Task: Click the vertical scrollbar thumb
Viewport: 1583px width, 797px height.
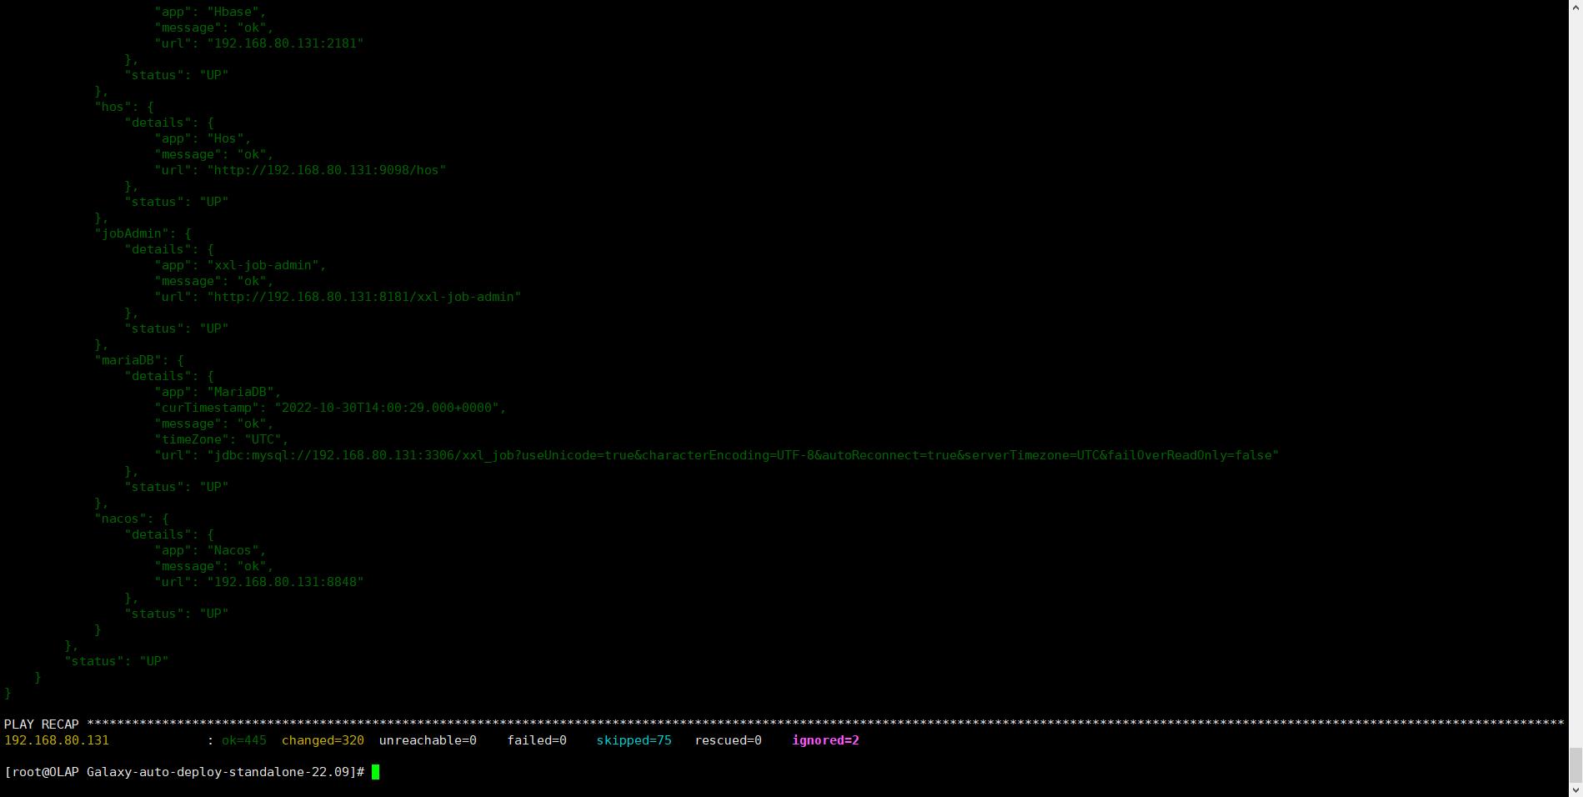Action: point(1575,764)
